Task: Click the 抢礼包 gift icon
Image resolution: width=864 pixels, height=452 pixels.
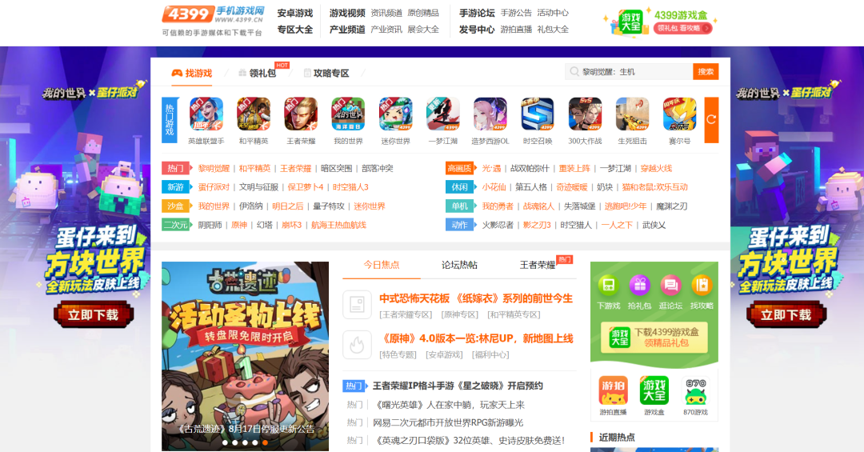Action: click(x=639, y=285)
